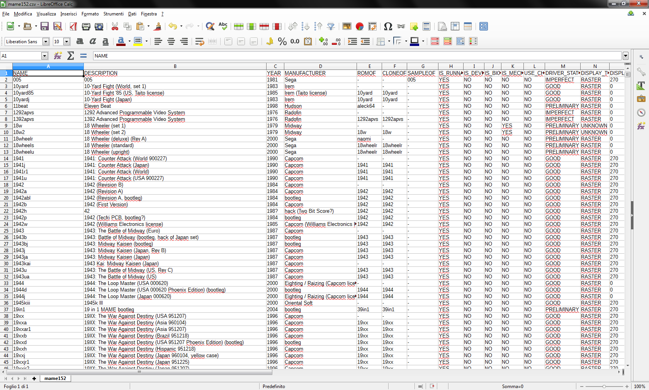The height and width of the screenshot is (390, 649).
Task: Open the Name Box dropdown arrow
Action: (x=44, y=56)
